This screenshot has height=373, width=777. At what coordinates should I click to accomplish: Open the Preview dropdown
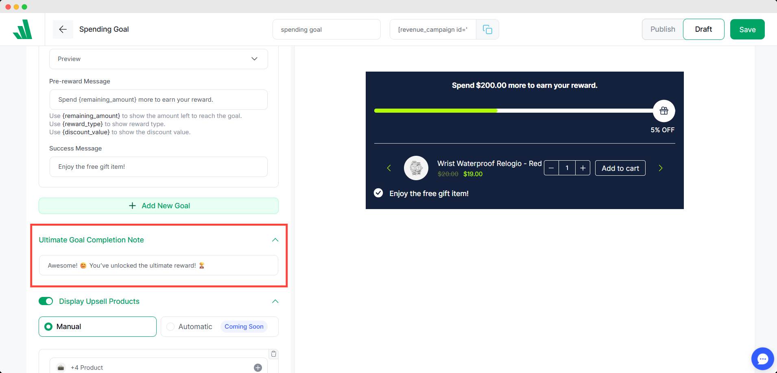click(159, 59)
